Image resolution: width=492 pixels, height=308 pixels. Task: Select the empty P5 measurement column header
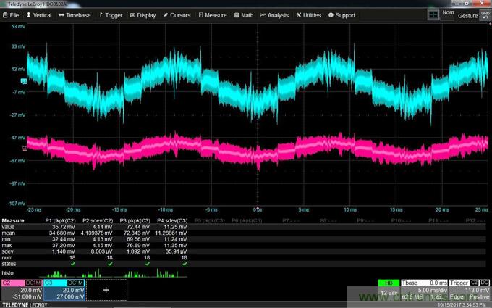point(210,220)
